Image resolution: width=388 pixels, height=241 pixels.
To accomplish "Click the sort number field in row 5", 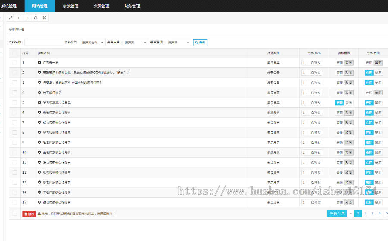I will [306, 103].
